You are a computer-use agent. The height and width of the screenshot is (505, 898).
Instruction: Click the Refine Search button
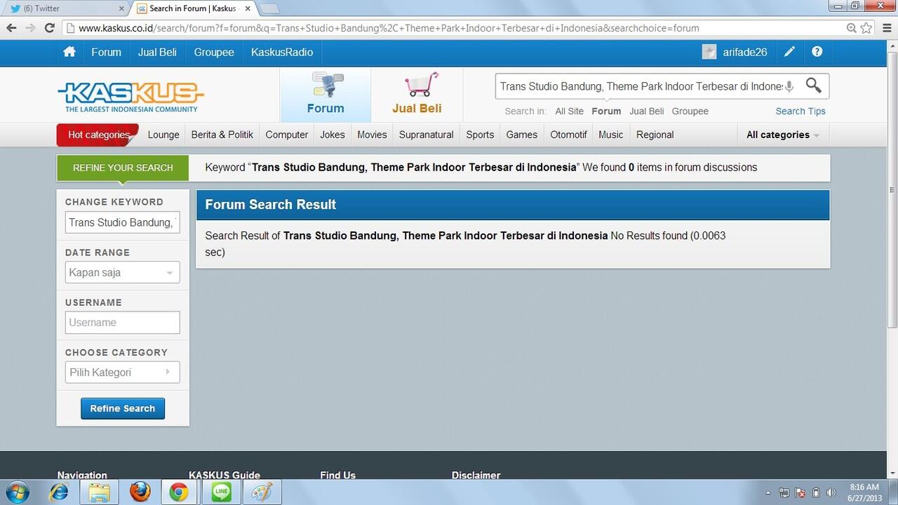click(x=123, y=408)
